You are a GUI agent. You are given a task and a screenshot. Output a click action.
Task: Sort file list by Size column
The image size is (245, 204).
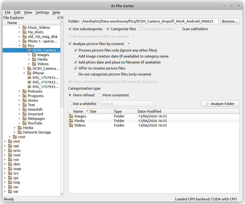tap(101, 111)
